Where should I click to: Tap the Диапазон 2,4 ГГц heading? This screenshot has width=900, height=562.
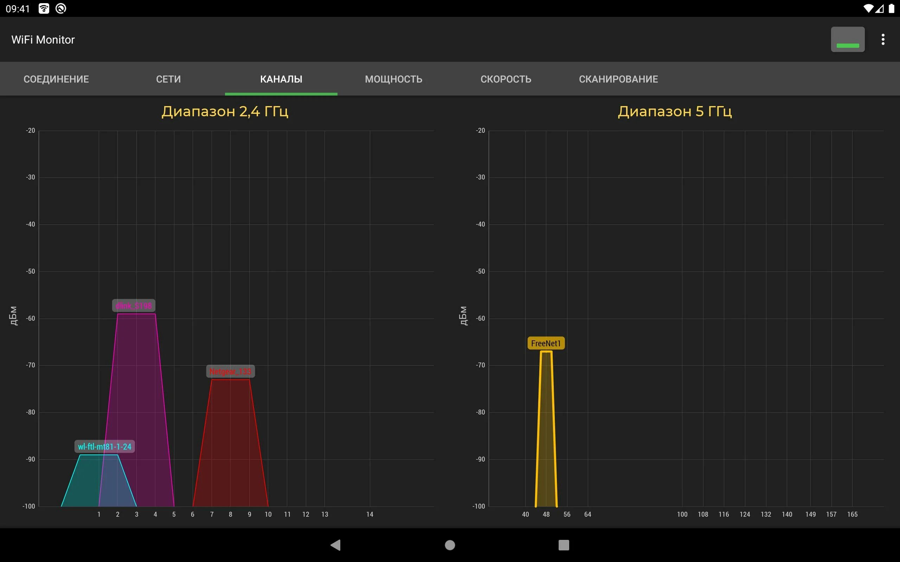(225, 111)
